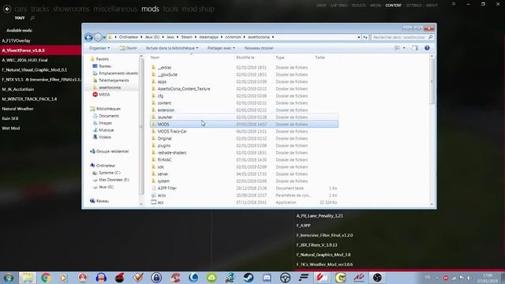Screen dimensions: 505x284
Task: Select Mes Données (E:) drive
Action: [111, 180]
